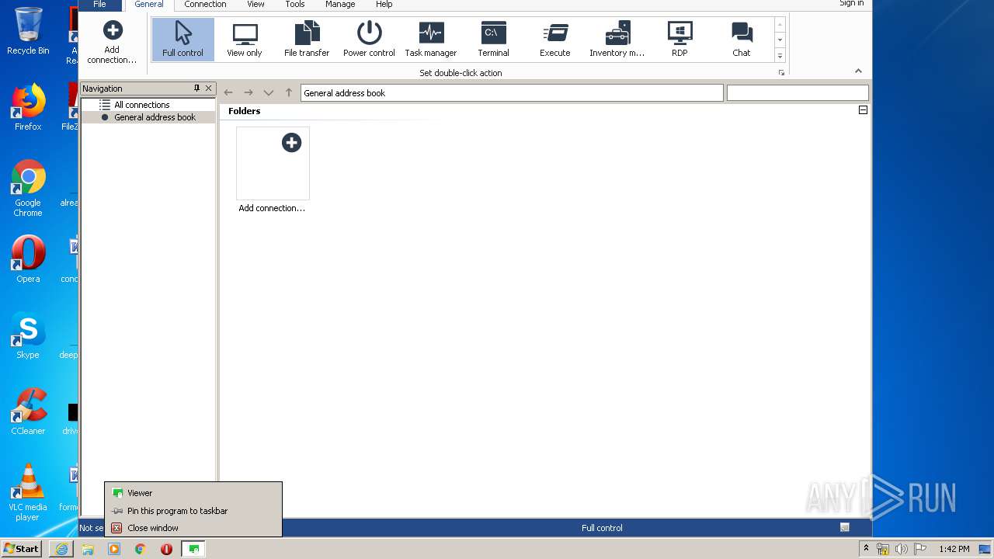This screenshot has width=994, height=559.
Task: Click the General address book path field
Action: tap(512, 93)
